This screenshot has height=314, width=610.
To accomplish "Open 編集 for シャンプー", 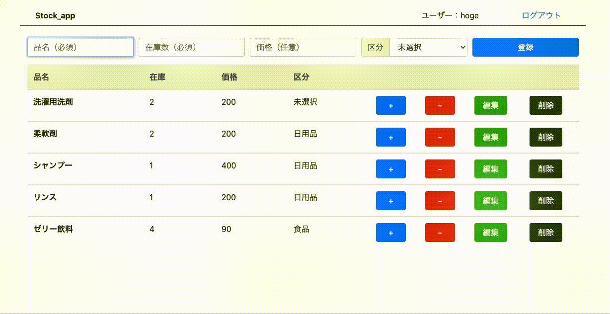I will coord(491,169).
